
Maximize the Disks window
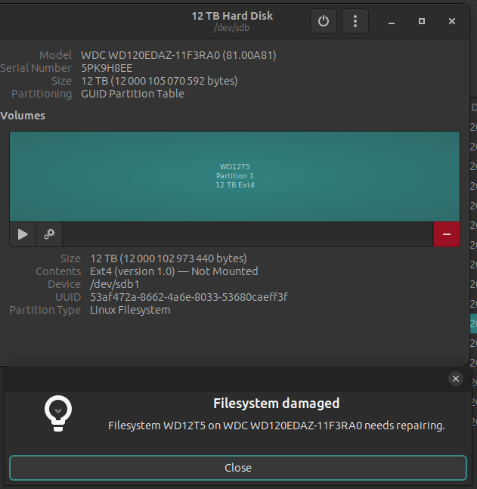pyautogui.click(x=422, y=21)
